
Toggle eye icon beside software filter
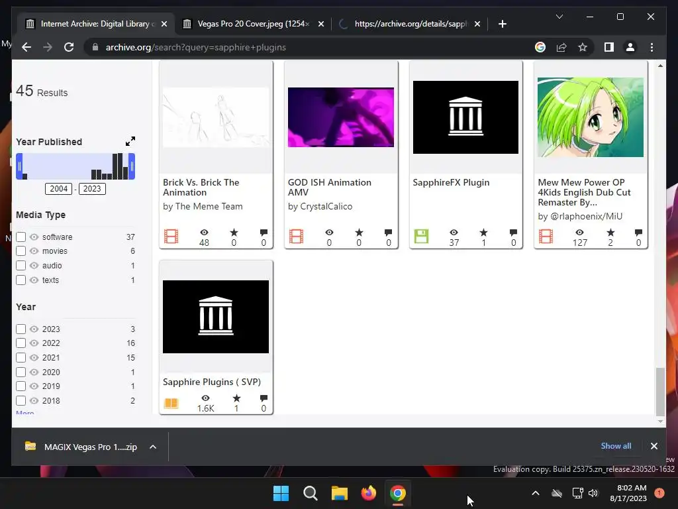pyautogui.click(x=34, y=237)
